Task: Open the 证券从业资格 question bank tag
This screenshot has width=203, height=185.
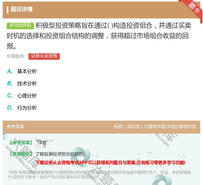Action: pos(44,56)
